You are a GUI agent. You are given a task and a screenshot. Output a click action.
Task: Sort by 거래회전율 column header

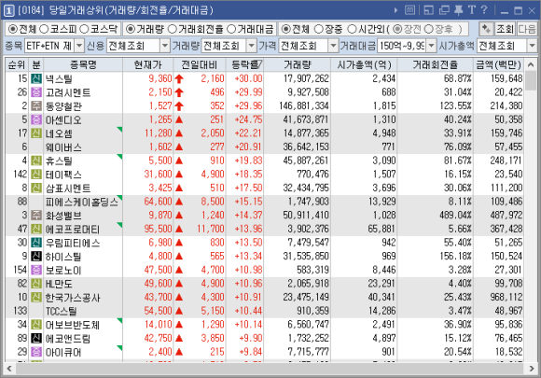tap(435, 65)
